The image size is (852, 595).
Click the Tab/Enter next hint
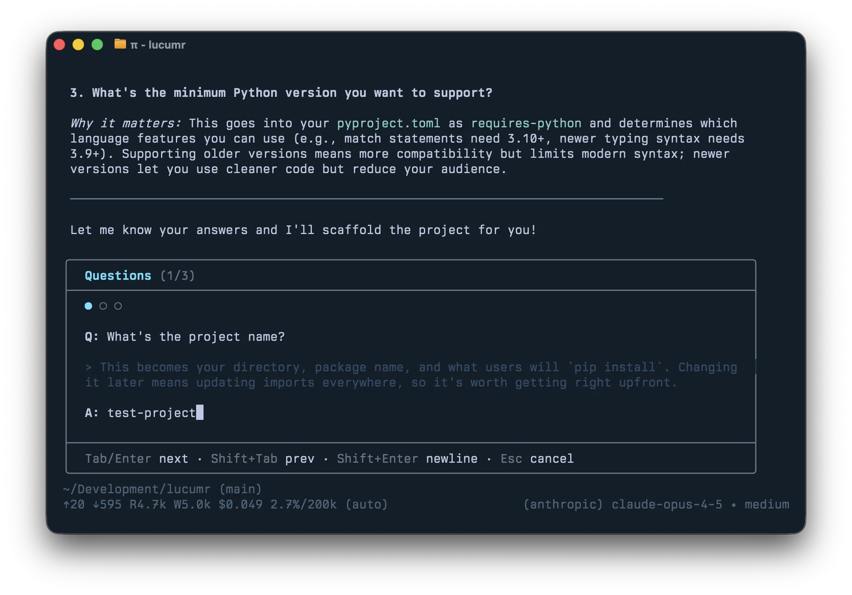(136, 458)
